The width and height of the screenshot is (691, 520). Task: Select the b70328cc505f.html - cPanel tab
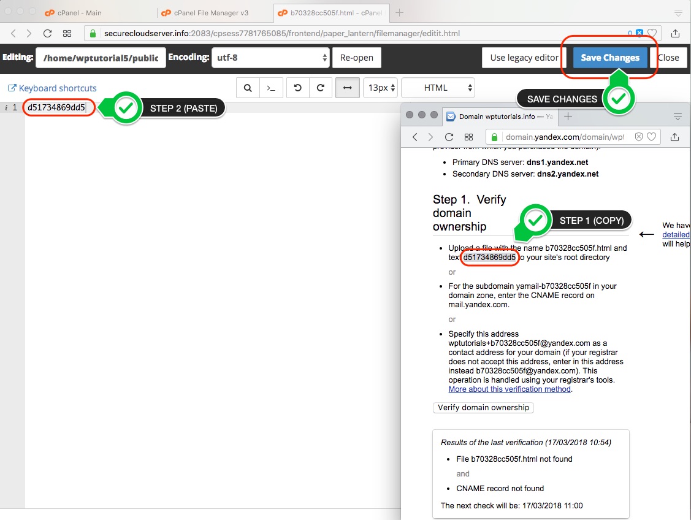pos(330,13)
